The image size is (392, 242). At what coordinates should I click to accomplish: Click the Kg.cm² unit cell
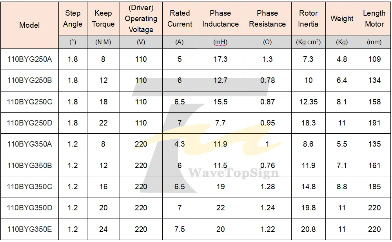pos(308,42)
